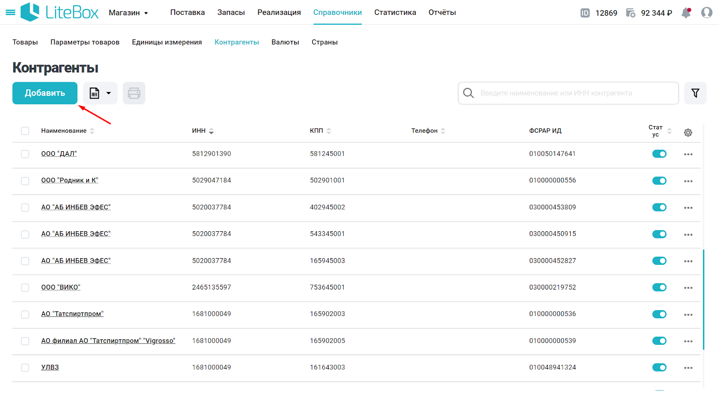Switch to Единицы измерения tab
719x404 pixels.
[x=167, y=42]
